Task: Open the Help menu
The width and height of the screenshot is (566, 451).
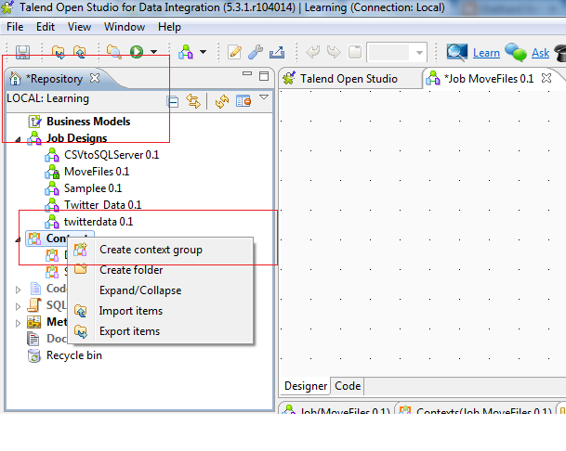Action: 169,27
